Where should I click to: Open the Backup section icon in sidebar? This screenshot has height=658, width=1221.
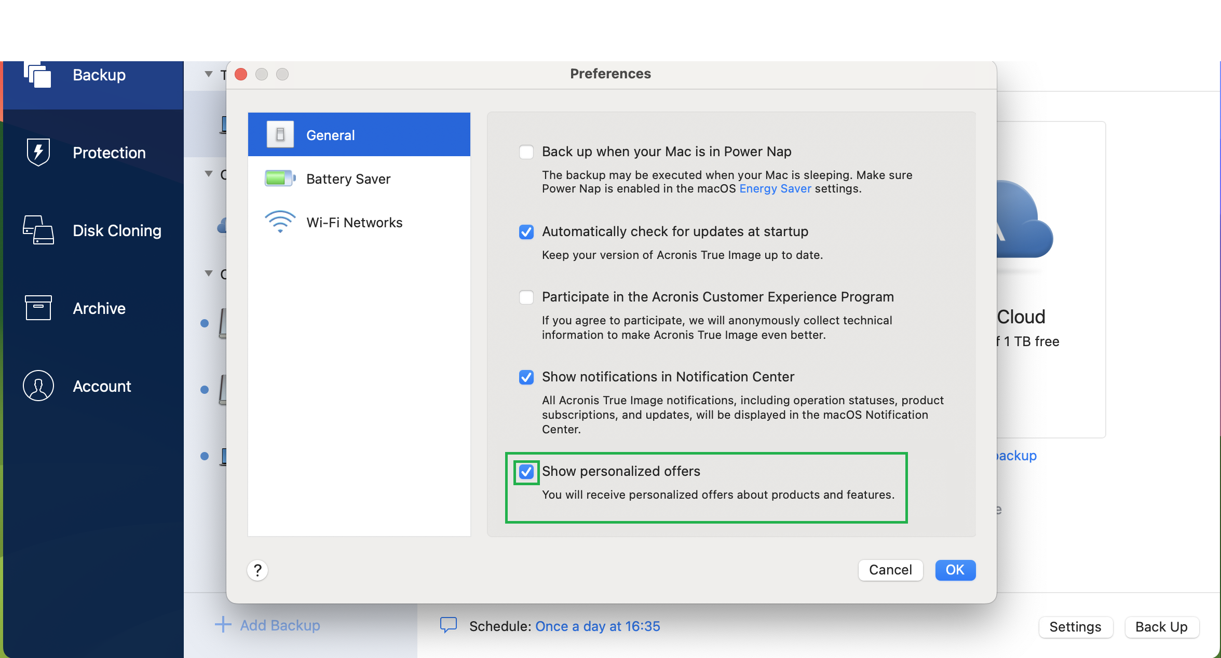click(38, 75)
